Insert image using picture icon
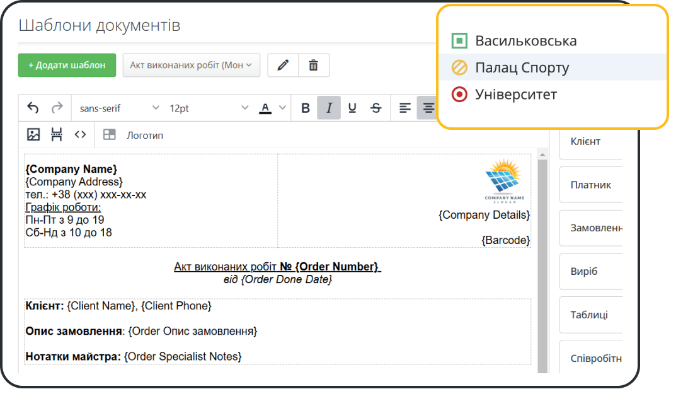688x406 pixels. [33, 134]
